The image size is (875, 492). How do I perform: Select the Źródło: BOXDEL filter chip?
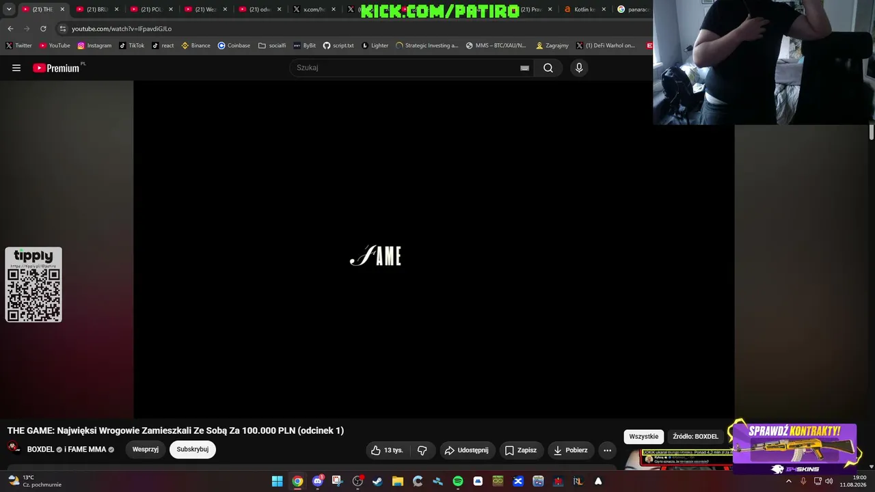695,437
